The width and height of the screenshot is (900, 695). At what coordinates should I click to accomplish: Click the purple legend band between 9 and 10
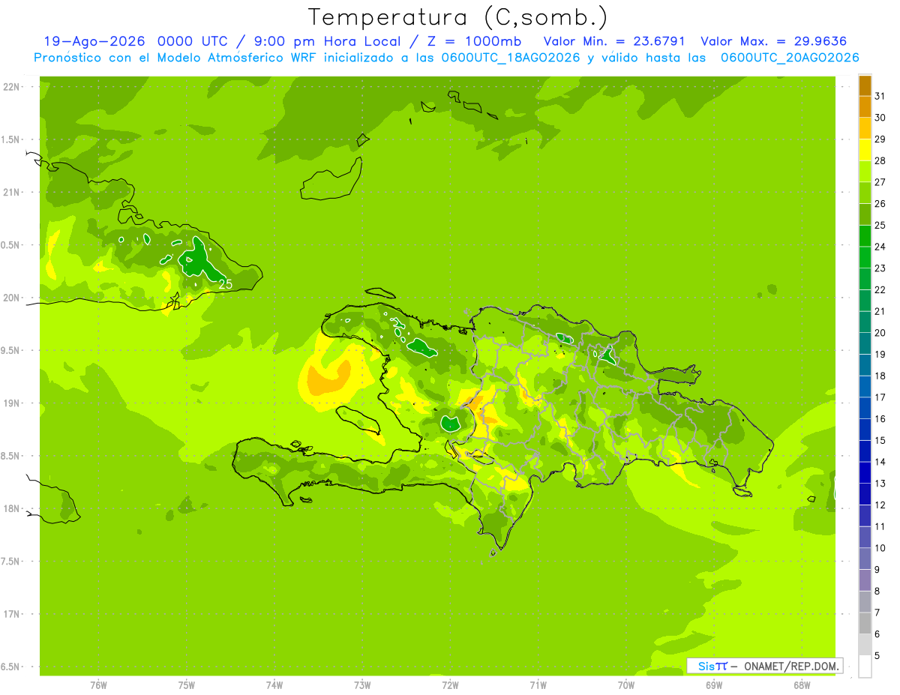point(865,559)
